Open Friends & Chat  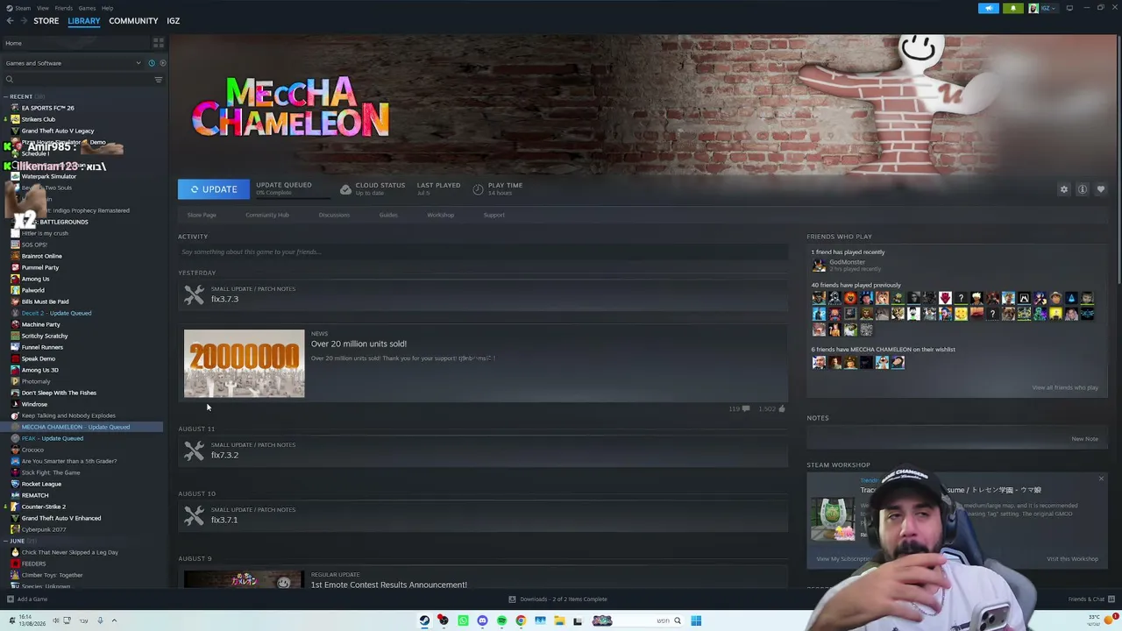click(x=1091, y=599)
